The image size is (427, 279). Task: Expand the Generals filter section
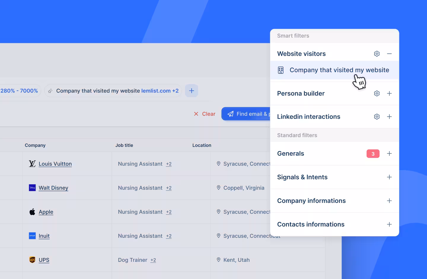(389, 153)
